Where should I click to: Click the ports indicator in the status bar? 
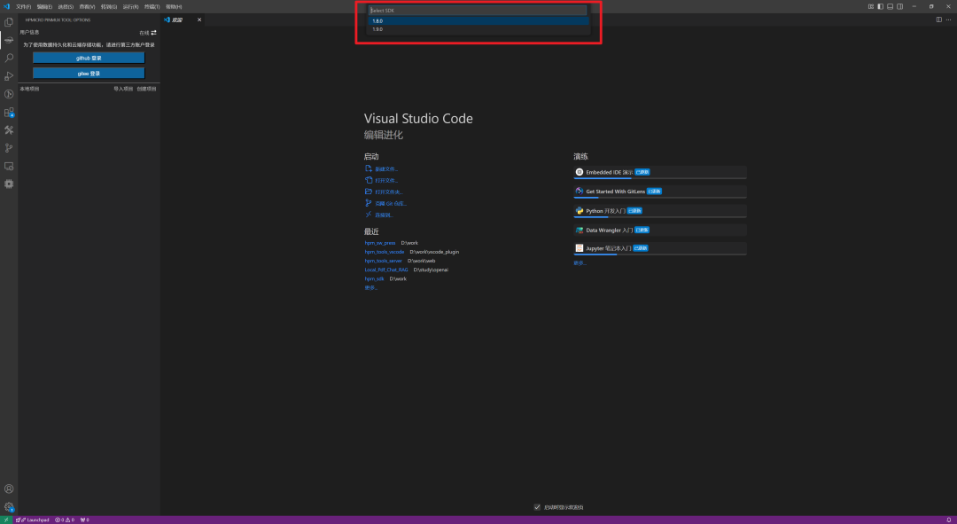(x=84, y=520)
